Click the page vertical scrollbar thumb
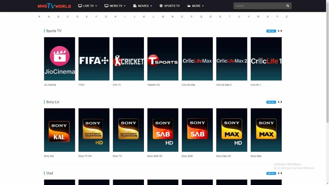 click(x=327, y=63)
